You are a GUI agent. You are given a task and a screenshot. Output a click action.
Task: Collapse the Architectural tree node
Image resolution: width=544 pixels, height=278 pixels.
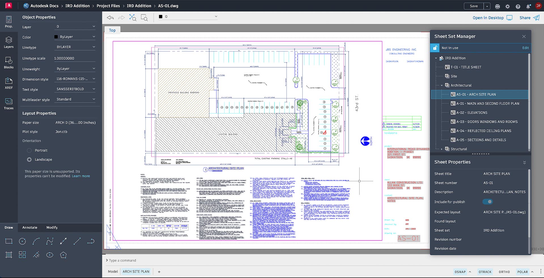point(441,85)
